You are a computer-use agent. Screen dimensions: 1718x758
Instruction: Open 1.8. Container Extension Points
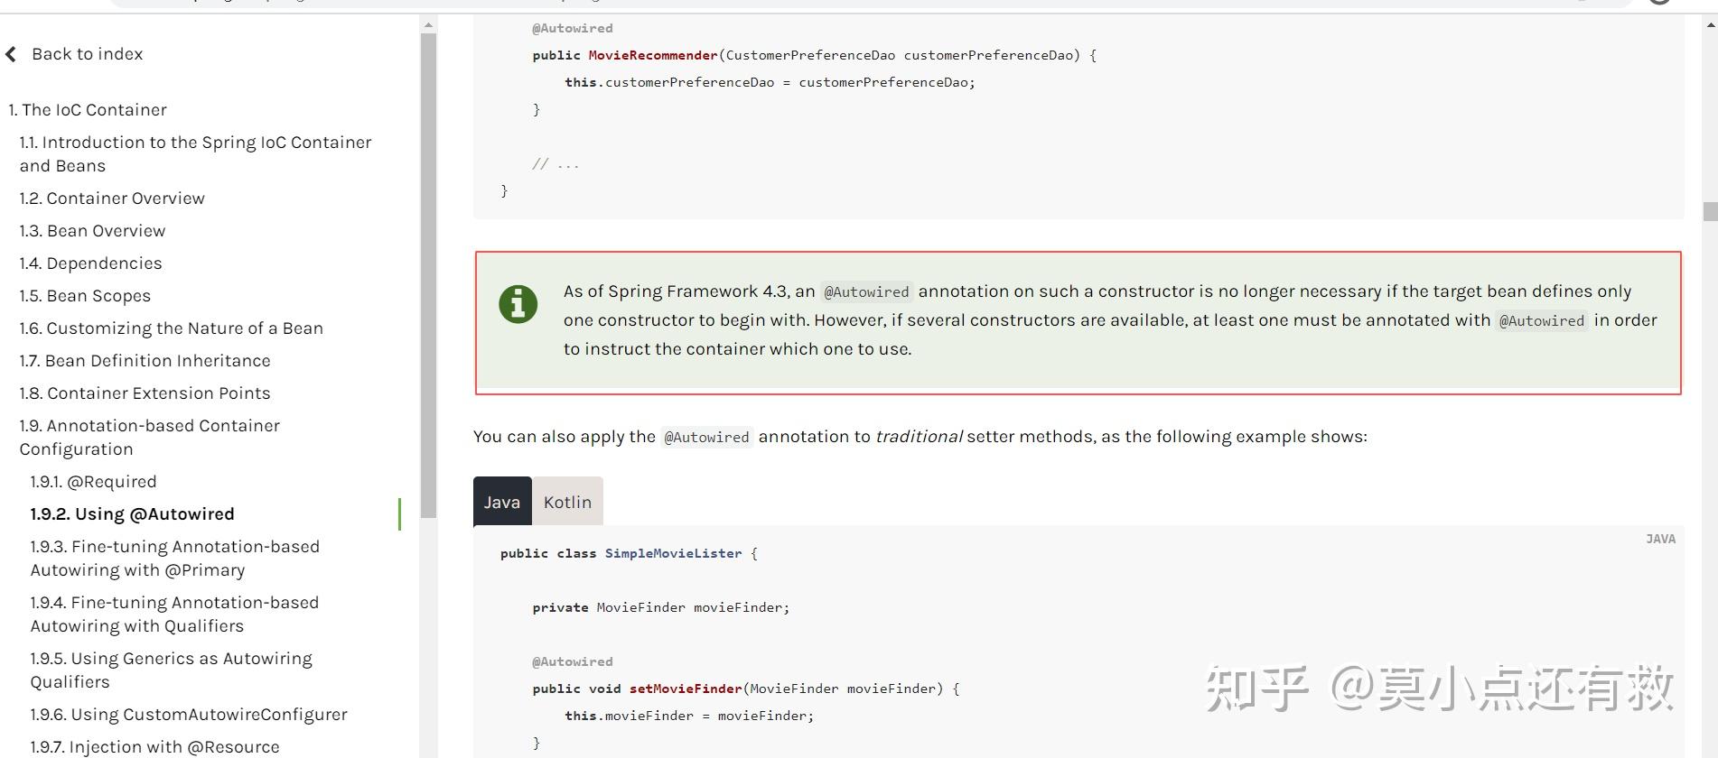click(x=145, y=393)
